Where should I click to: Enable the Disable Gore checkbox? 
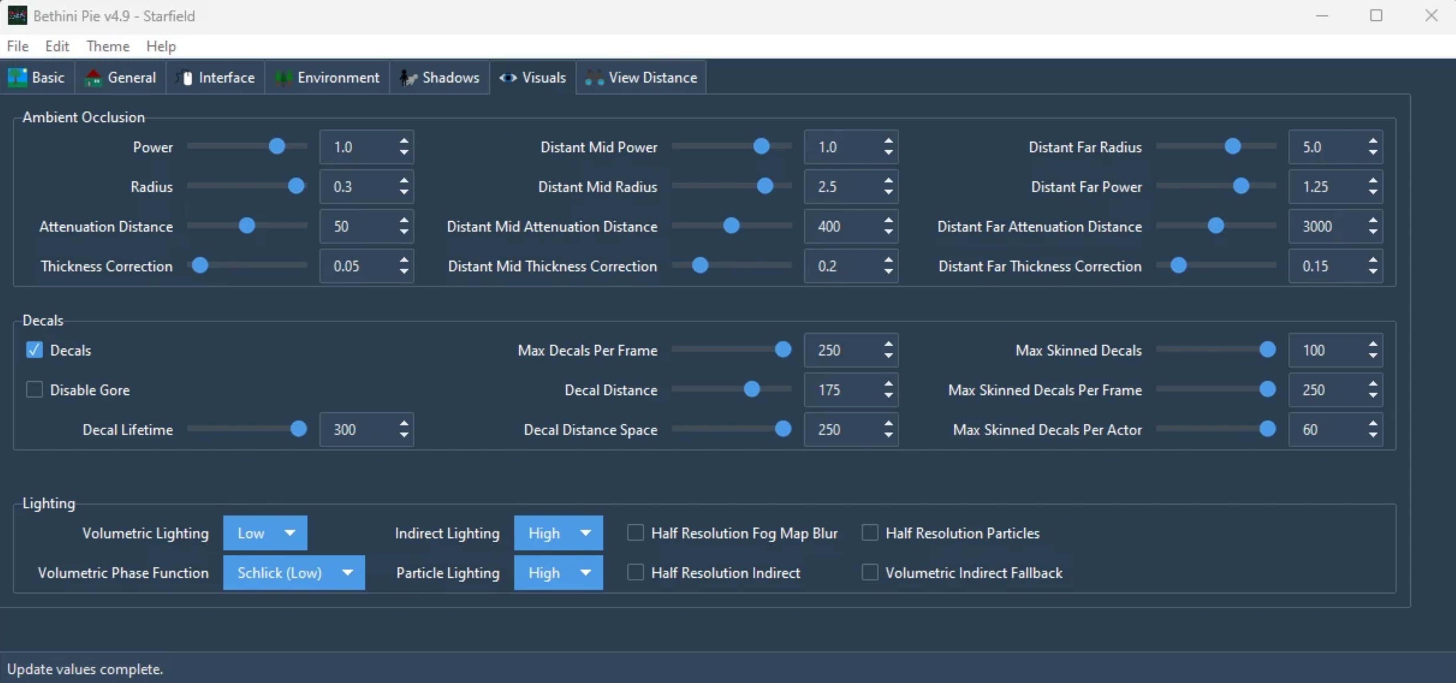34,390
